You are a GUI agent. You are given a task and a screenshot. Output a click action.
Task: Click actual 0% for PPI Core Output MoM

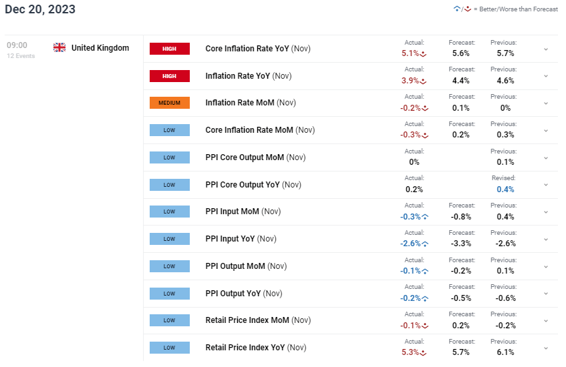coord(414,162)
